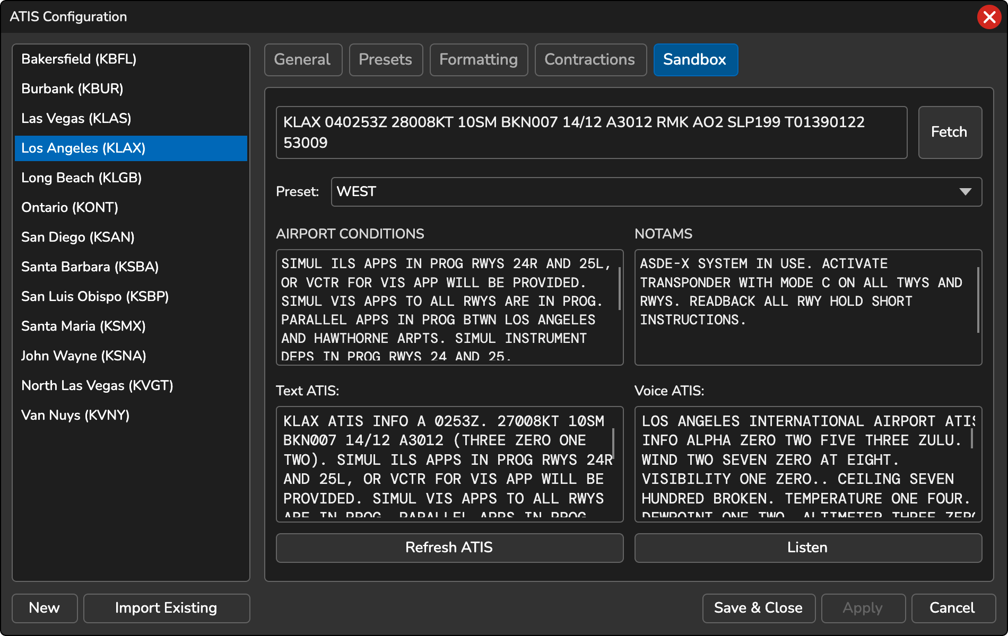
Task: Click Save & Close
Action: [758, 608]
